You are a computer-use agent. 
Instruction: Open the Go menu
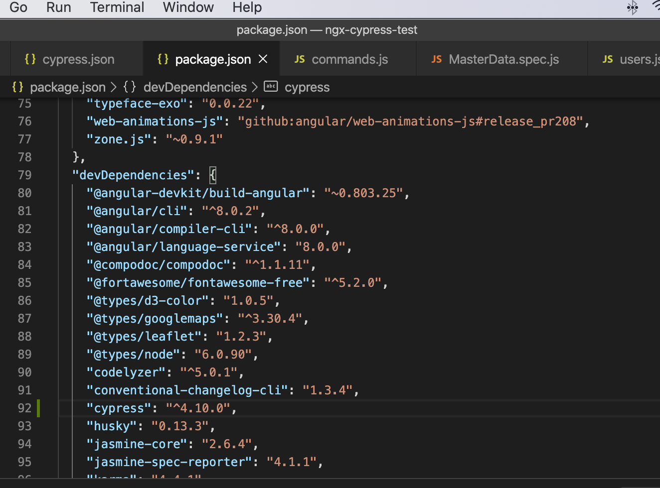(18, 7)
